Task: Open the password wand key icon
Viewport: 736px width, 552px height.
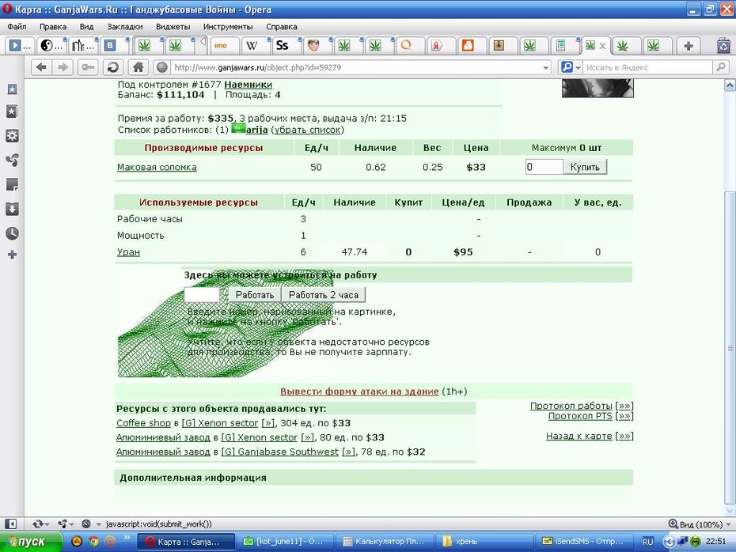Action: (x=87, y=67)
